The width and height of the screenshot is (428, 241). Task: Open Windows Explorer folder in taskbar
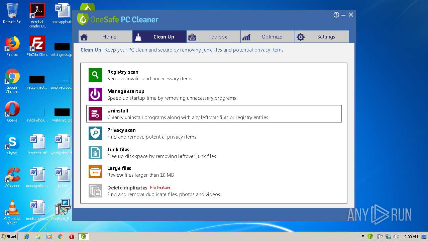tap(38, 237)
